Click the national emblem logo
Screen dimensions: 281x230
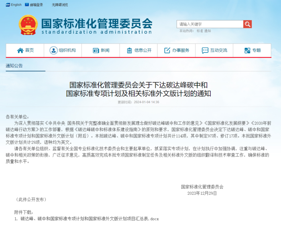coord(28,25)
